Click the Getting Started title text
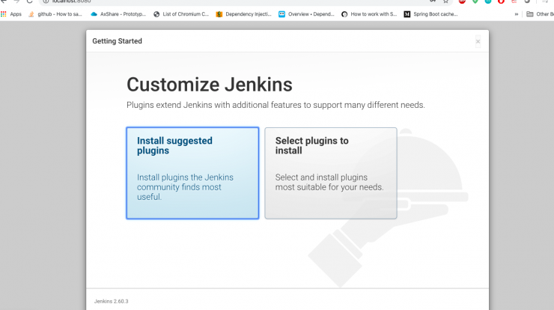This screenshot has width=554, height=310. 118,41
